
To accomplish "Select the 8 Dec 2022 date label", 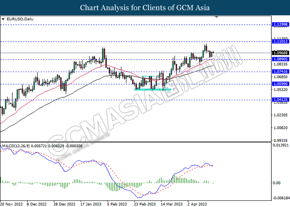I will 36,204.
